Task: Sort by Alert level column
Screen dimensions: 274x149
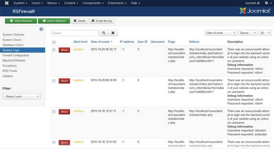Action: 80,42
